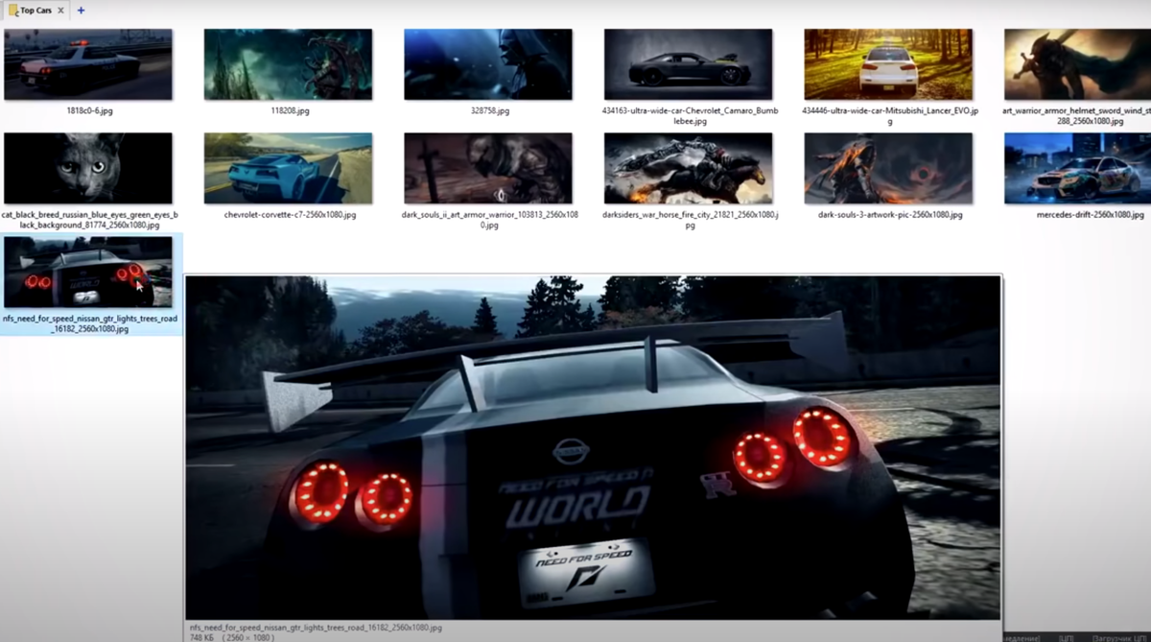The height and width of the screenshot is (642, 1151).
Task: Click the file name dark-souls-3-artwork-pic-2560x1080.jpg
Action: pos(889,215)
